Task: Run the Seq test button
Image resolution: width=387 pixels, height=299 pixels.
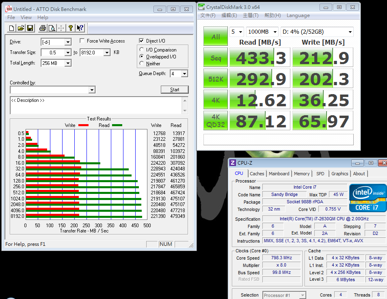Action: point(216,58)
